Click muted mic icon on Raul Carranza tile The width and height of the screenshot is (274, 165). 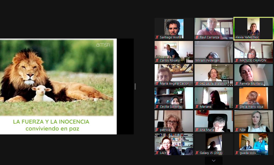point(197,37)
